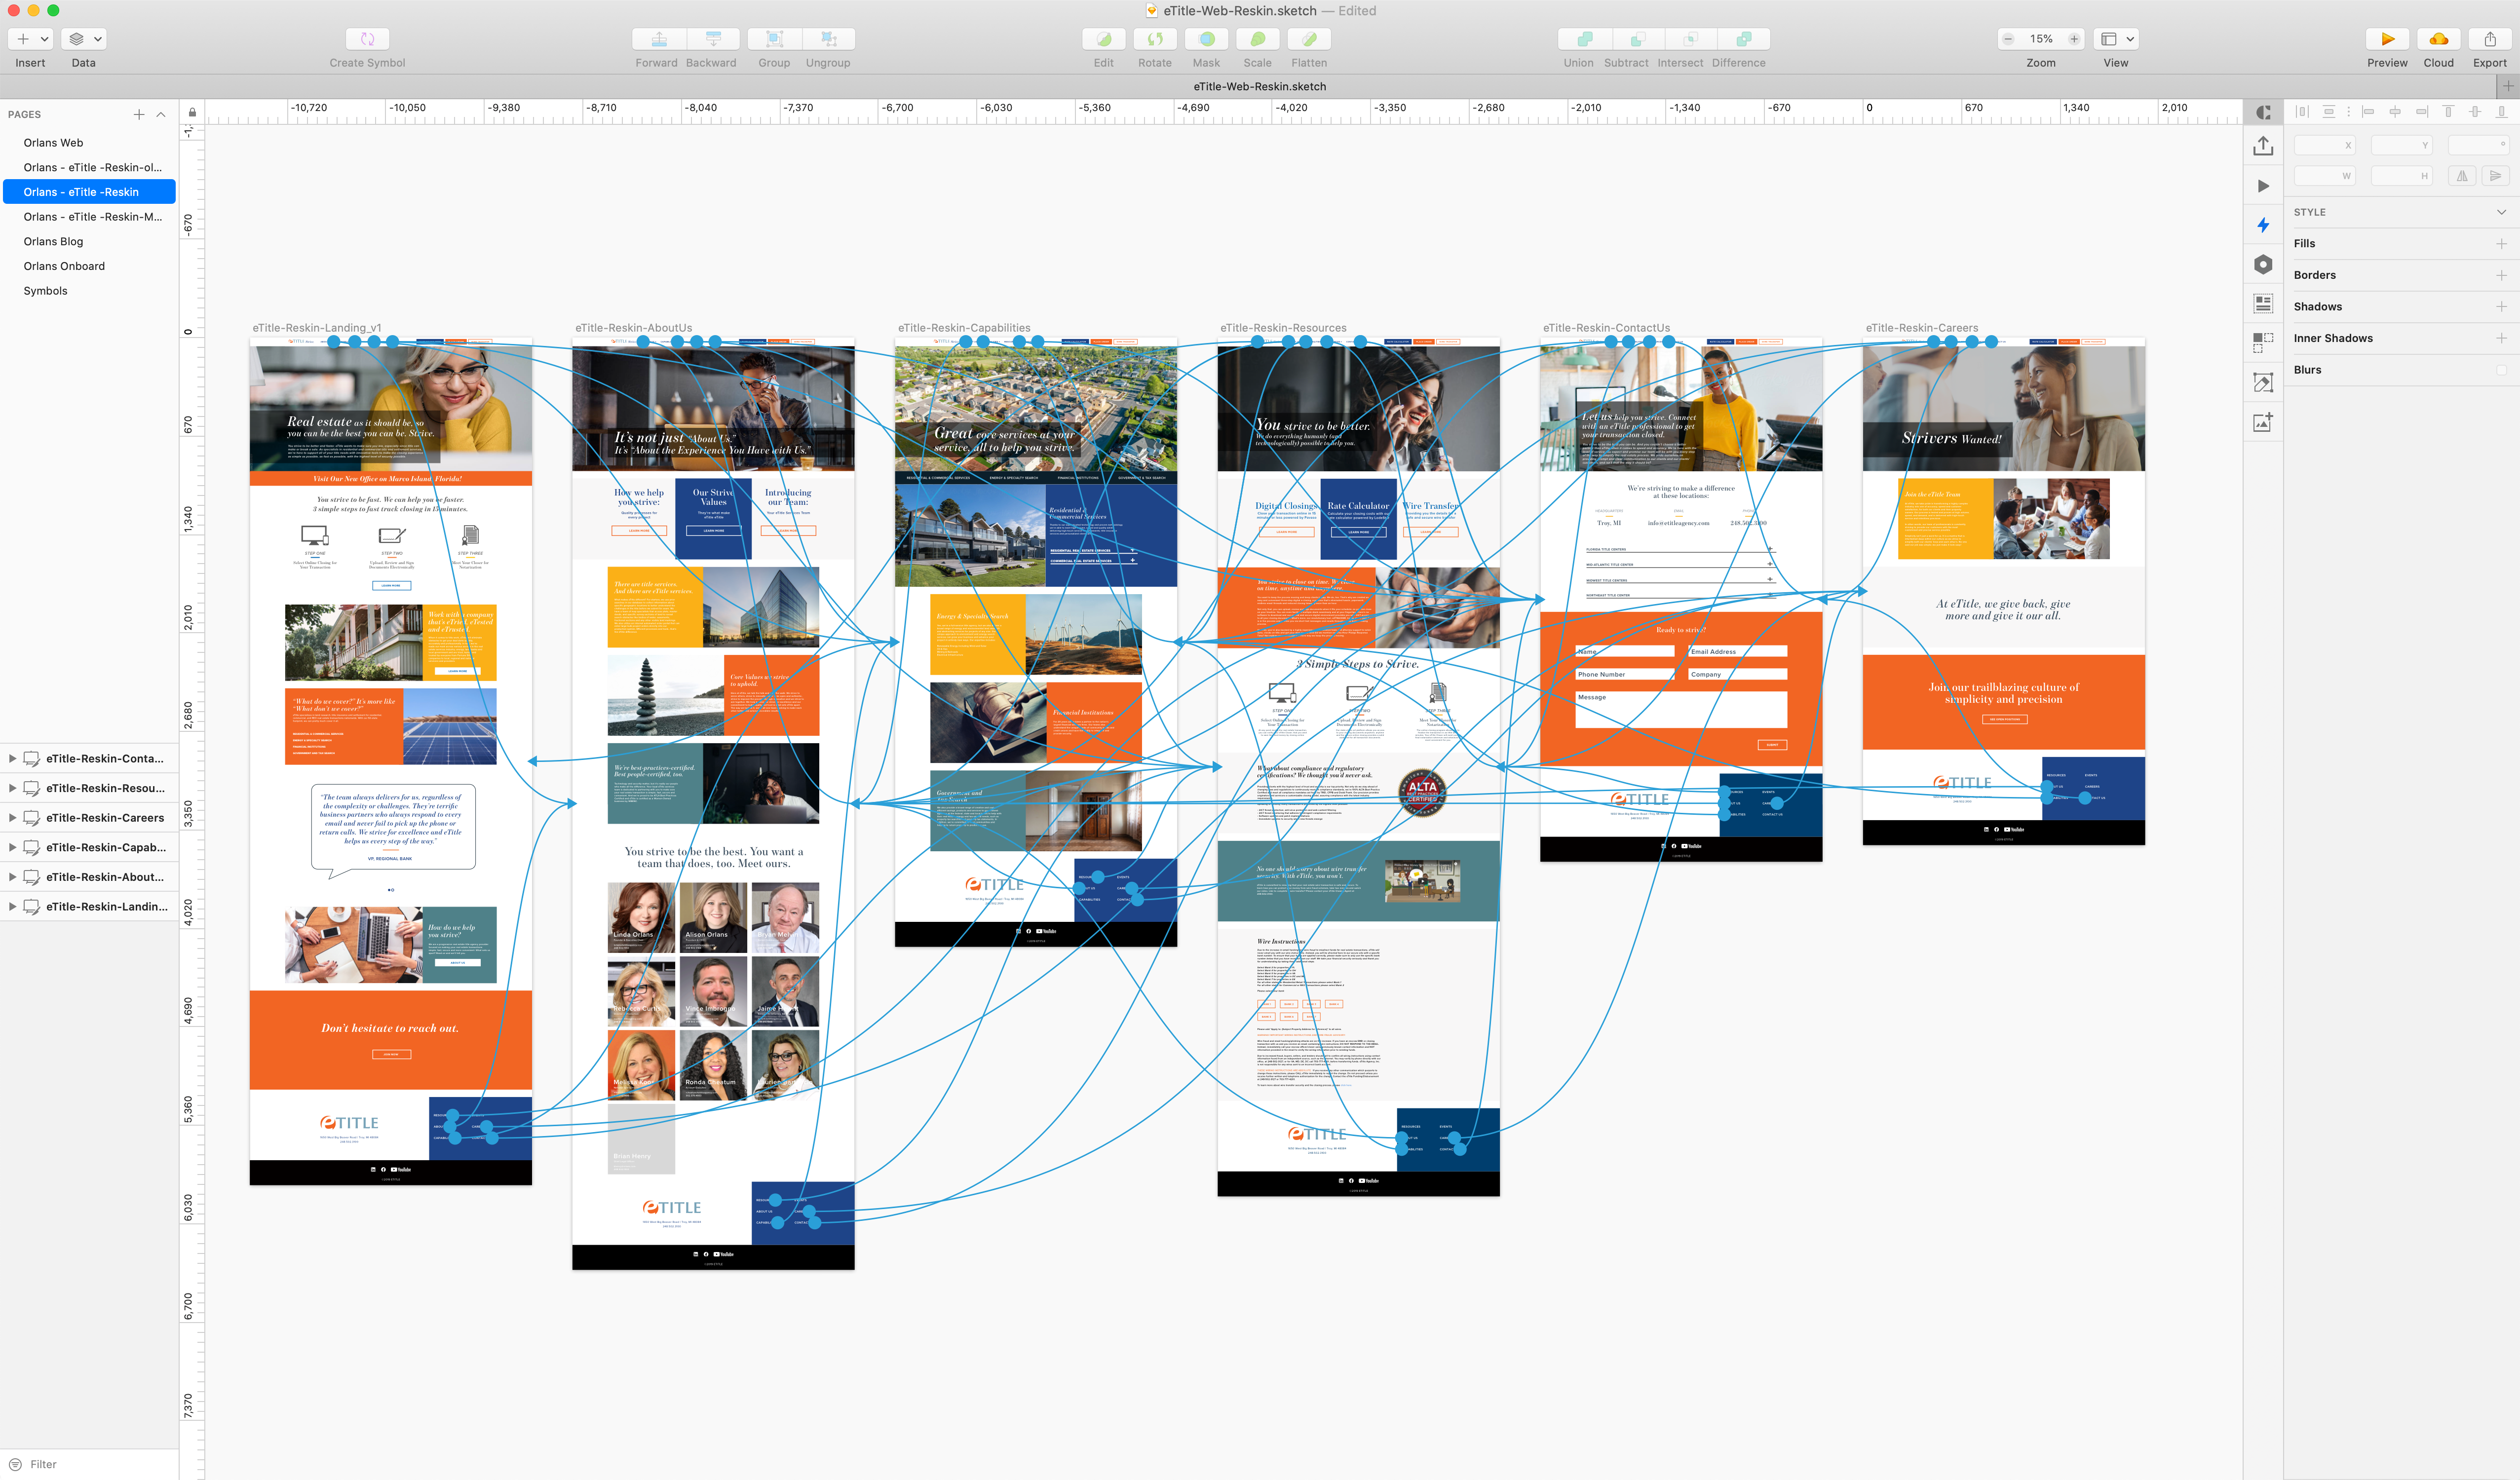Toggle the ruler lock icon
The height and width of the screenshot is (1480, 2520).
pyautogui.click(x=192, y=112)
